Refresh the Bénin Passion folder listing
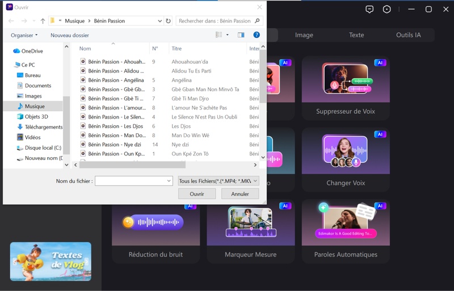This screenshot has width=454, height=291. coord(168,21)
